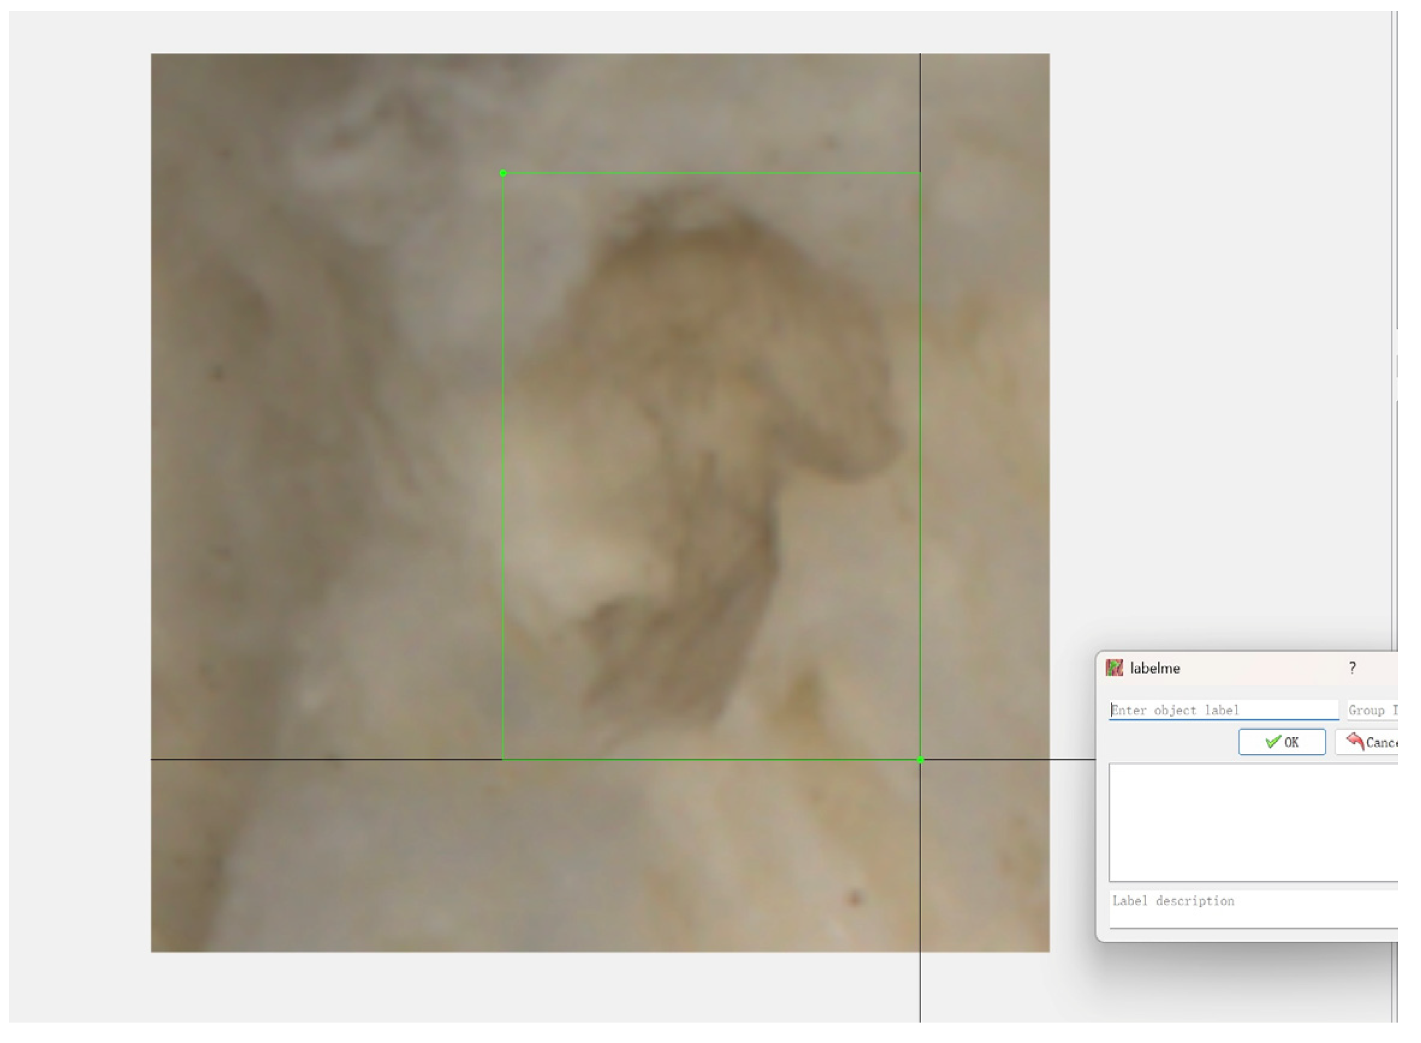Click the green check icon on OK
Image resolution: width=1421 pixels, height=1043 pixels.
coord(1272,742)
